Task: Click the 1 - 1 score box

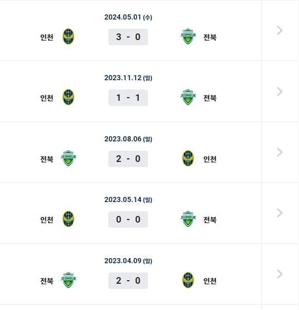Action: [128, 98]
